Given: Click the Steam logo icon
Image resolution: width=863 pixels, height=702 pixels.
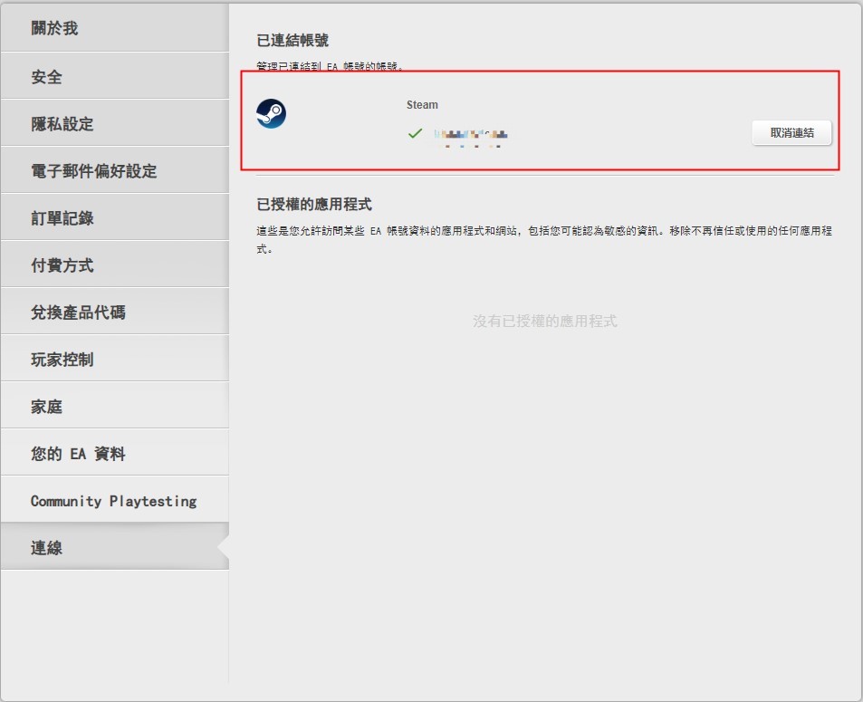Looking at the screenshot, I should pyautogui.click(x=271, y=114).
